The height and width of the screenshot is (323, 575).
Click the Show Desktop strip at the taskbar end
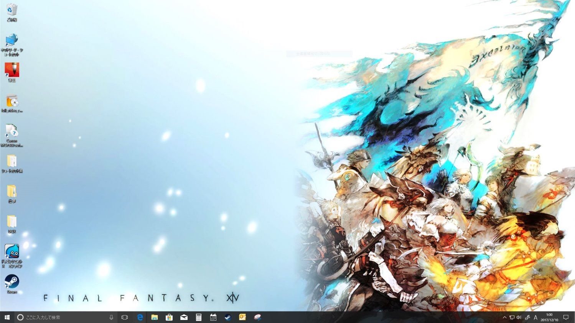coord(574,317)
